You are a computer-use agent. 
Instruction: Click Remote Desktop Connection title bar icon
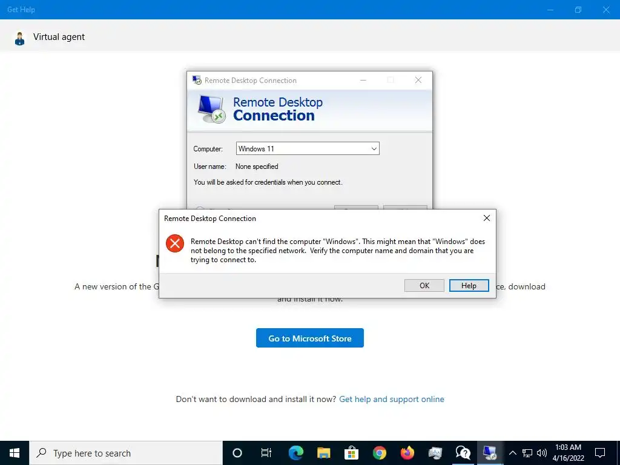point(197,81)
